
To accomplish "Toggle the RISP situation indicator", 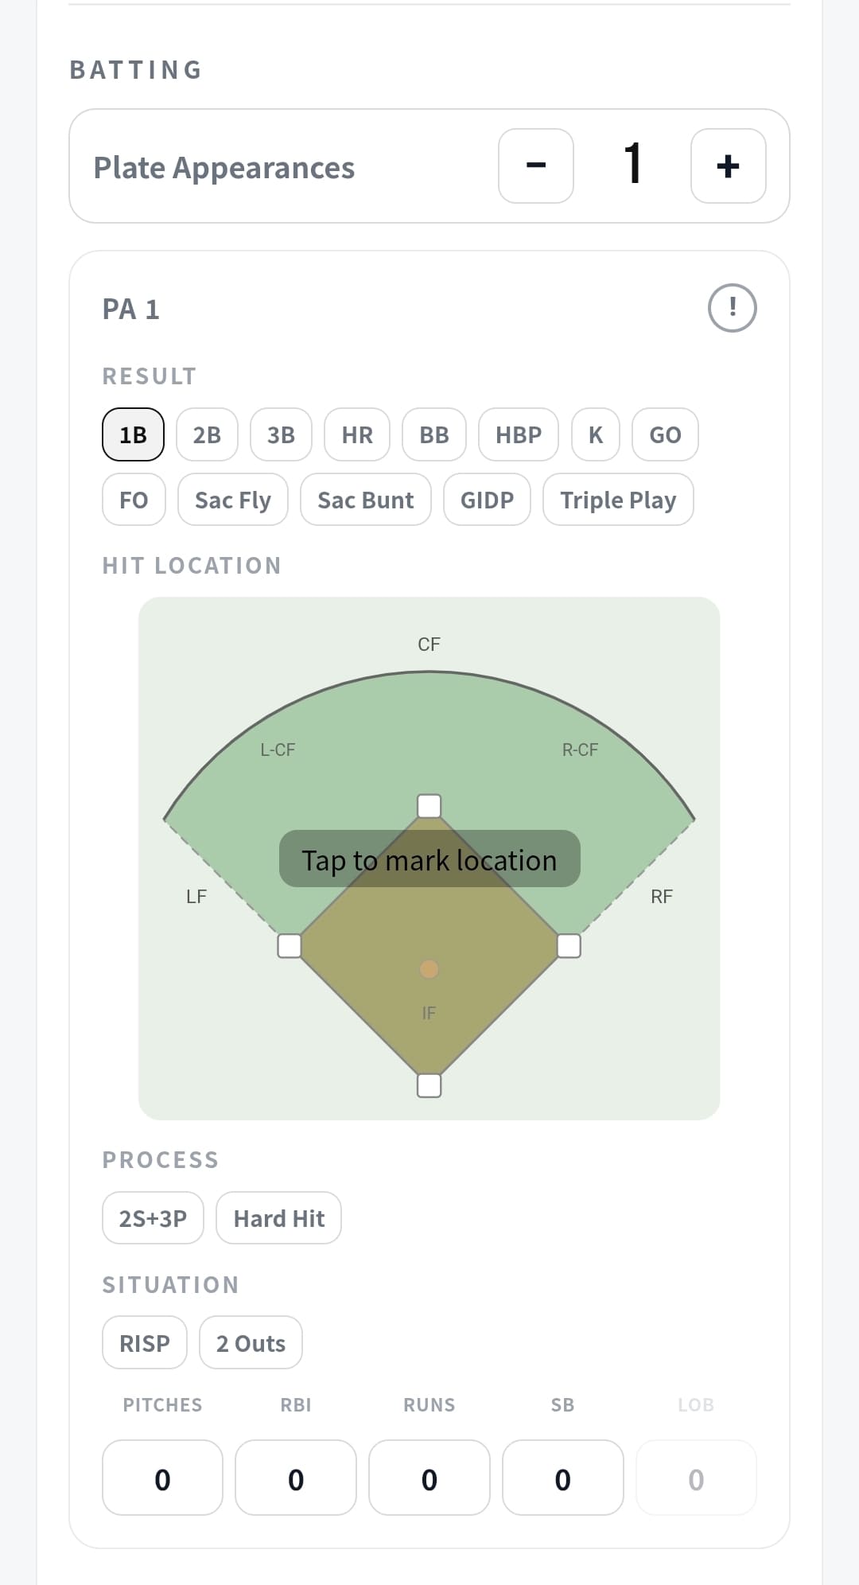I will (x=144, y=1342).
